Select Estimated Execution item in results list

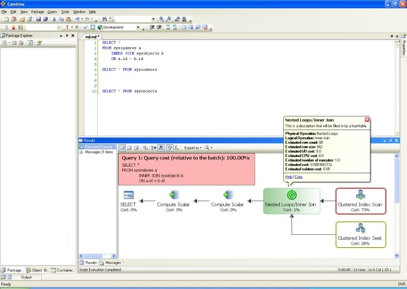tap(97, 147)
